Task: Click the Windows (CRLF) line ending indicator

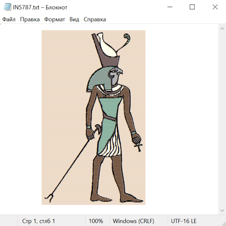Action: tap(133, 221)
